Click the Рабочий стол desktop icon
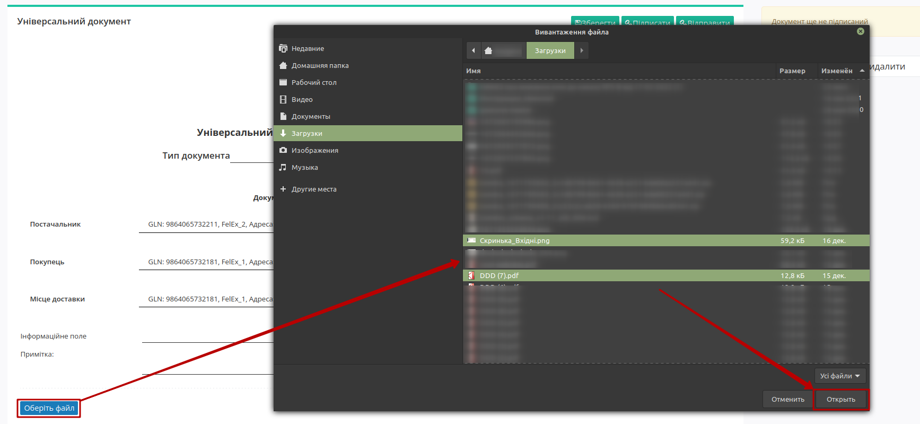The height and width of the screenshot is (424, 920). [283, 82]
